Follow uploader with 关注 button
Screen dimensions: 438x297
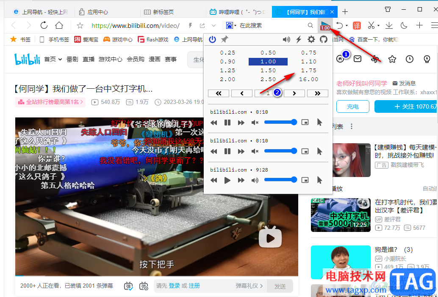click(406, 106)
